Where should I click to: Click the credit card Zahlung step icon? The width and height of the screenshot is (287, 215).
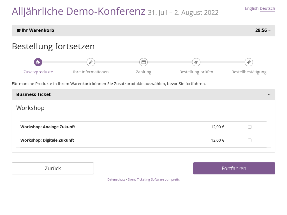click(143, 62)
